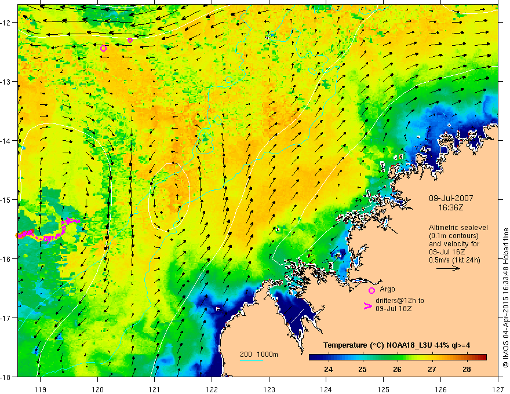Click the latitude axis label '-12'
This screenshot has height=394, width=510.
click(6, 23)
